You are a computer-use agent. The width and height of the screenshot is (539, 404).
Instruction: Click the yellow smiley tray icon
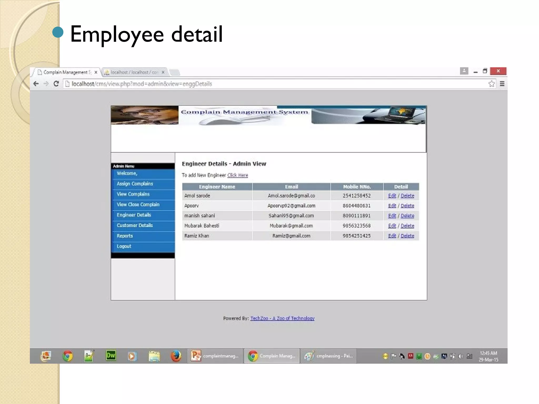(385, 356)
